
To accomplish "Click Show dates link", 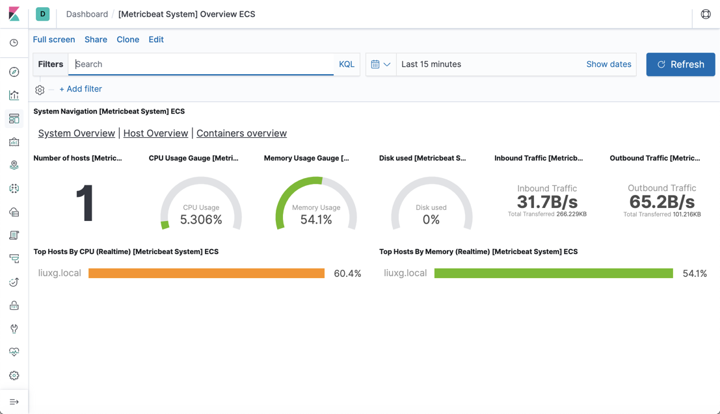I will click(609, 64).
